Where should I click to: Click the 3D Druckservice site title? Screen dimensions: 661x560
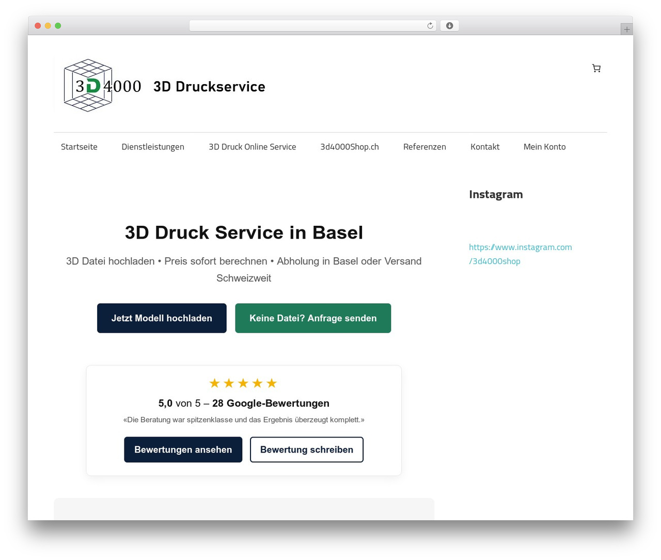pyautogui.click(x=209, y=86)
